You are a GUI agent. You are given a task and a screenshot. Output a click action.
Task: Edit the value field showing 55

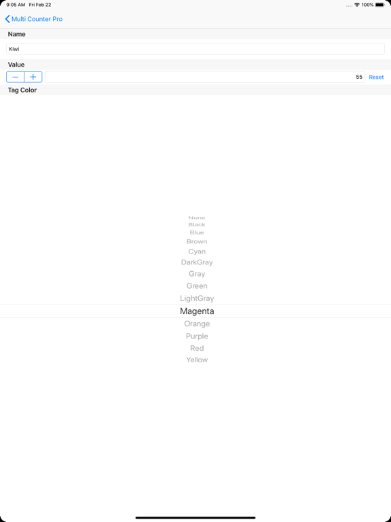coord(205,77)
